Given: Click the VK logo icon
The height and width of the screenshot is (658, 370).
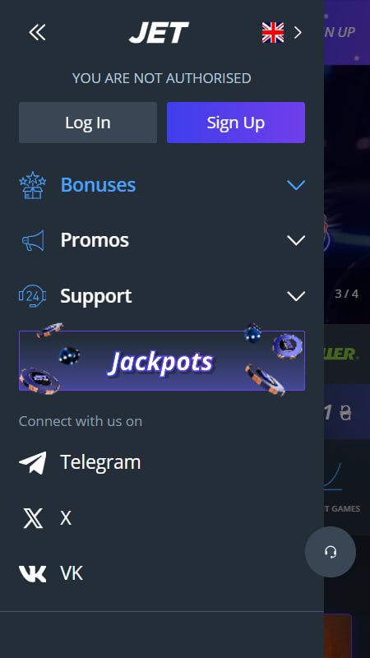Looking at the screenshot, I should [32, 573].
